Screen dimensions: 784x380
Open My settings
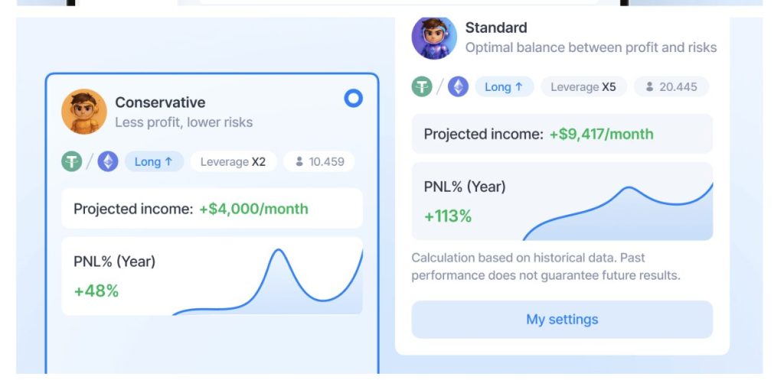(562, 320)
